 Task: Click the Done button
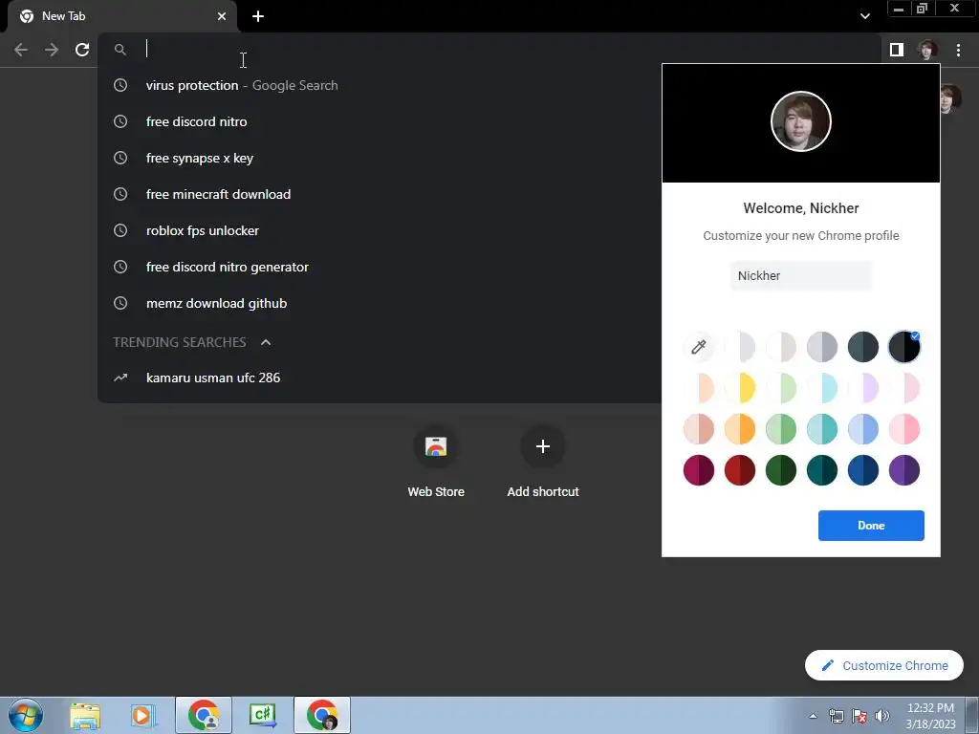click(871, 526)
